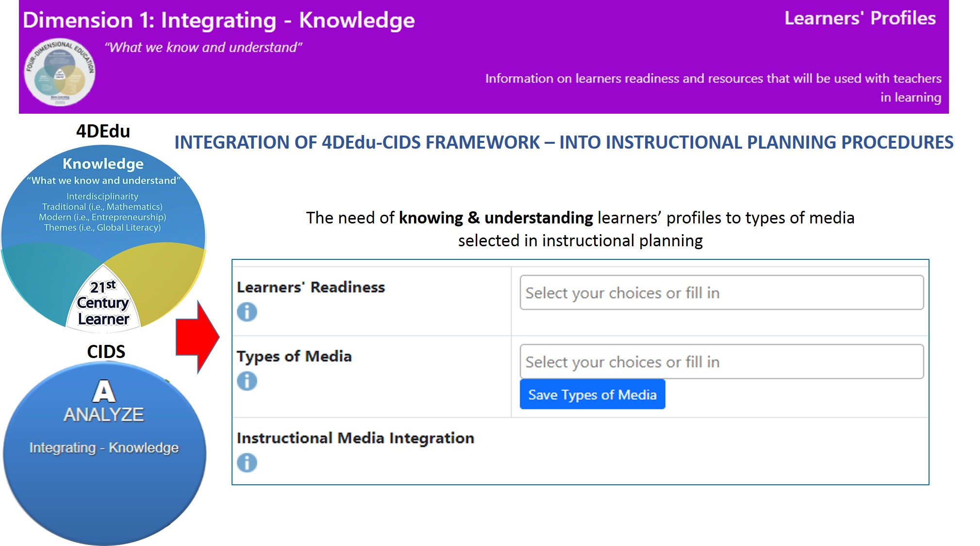The height and width of the screenshot is (546, 980).
Task: Click the Instructional Media Integration label
Action: [355, 438]
